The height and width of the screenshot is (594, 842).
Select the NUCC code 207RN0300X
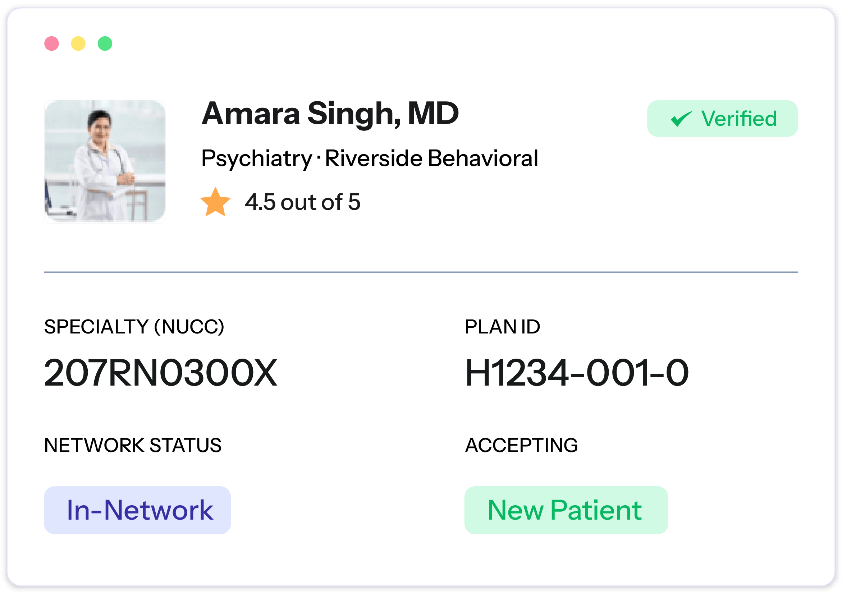coord(161,373)
